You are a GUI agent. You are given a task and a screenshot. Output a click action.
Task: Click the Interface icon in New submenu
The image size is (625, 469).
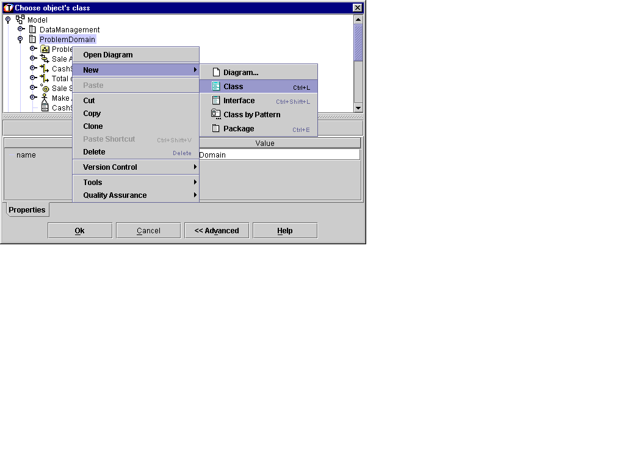pyautogui.click(x=216, y=101)
